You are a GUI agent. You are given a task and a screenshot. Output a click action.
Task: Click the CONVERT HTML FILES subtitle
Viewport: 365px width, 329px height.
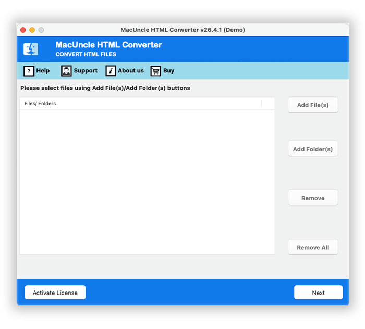86,54
